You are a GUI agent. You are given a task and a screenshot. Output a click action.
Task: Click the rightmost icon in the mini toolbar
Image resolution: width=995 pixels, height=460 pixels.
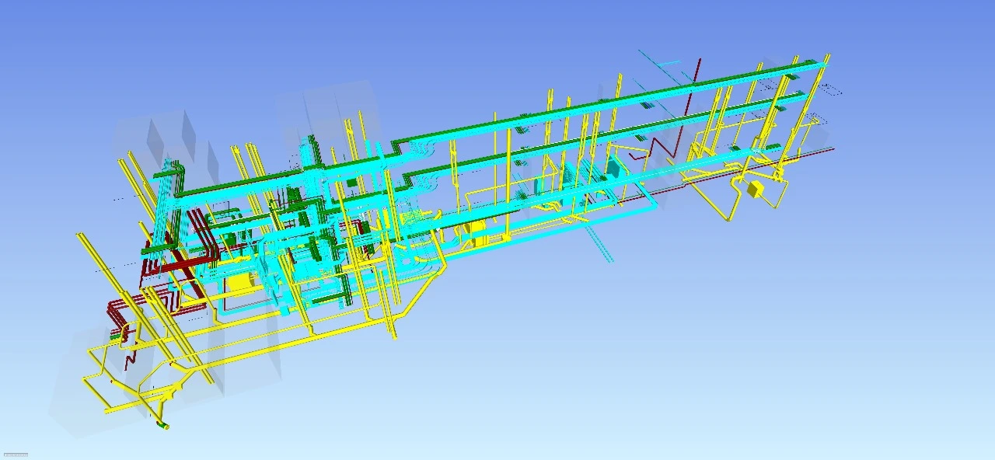pyautogui.click(x=26, y=455)
